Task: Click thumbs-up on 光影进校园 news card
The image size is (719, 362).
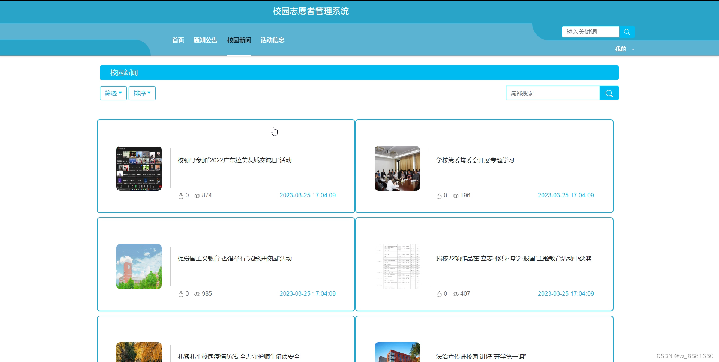Action: tap(181, 294)
